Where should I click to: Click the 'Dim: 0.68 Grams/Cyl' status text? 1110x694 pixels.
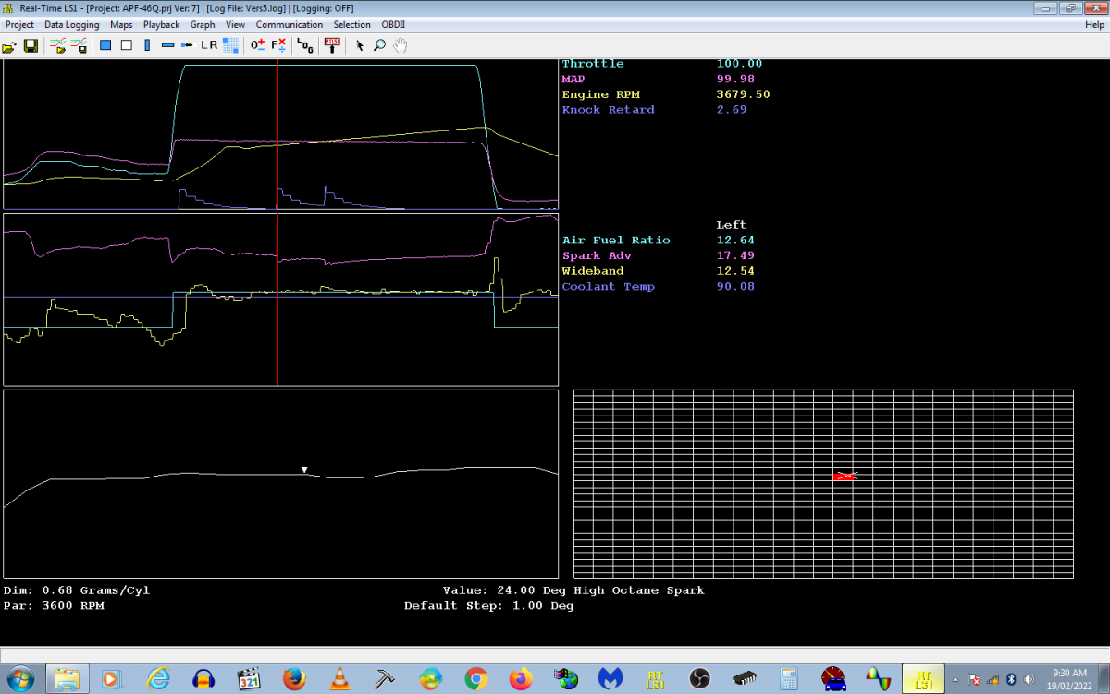pos(77,590)
